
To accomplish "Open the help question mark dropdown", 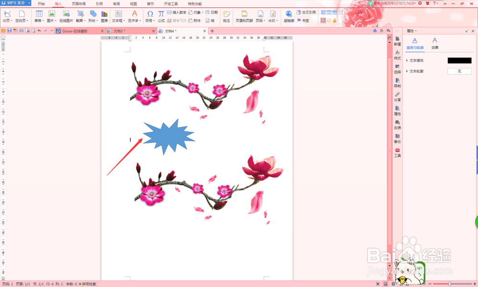I will point(435,3).
